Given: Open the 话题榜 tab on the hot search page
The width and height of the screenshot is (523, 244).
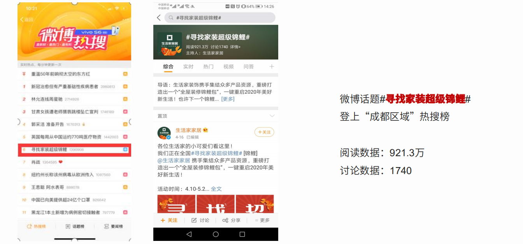Looking at the screenshot, I should (75, 227).
